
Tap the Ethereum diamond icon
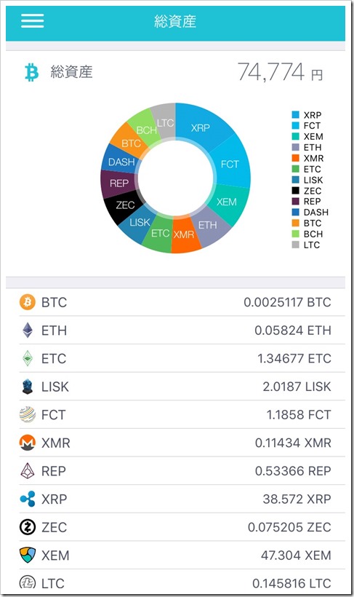pos(28,330)
